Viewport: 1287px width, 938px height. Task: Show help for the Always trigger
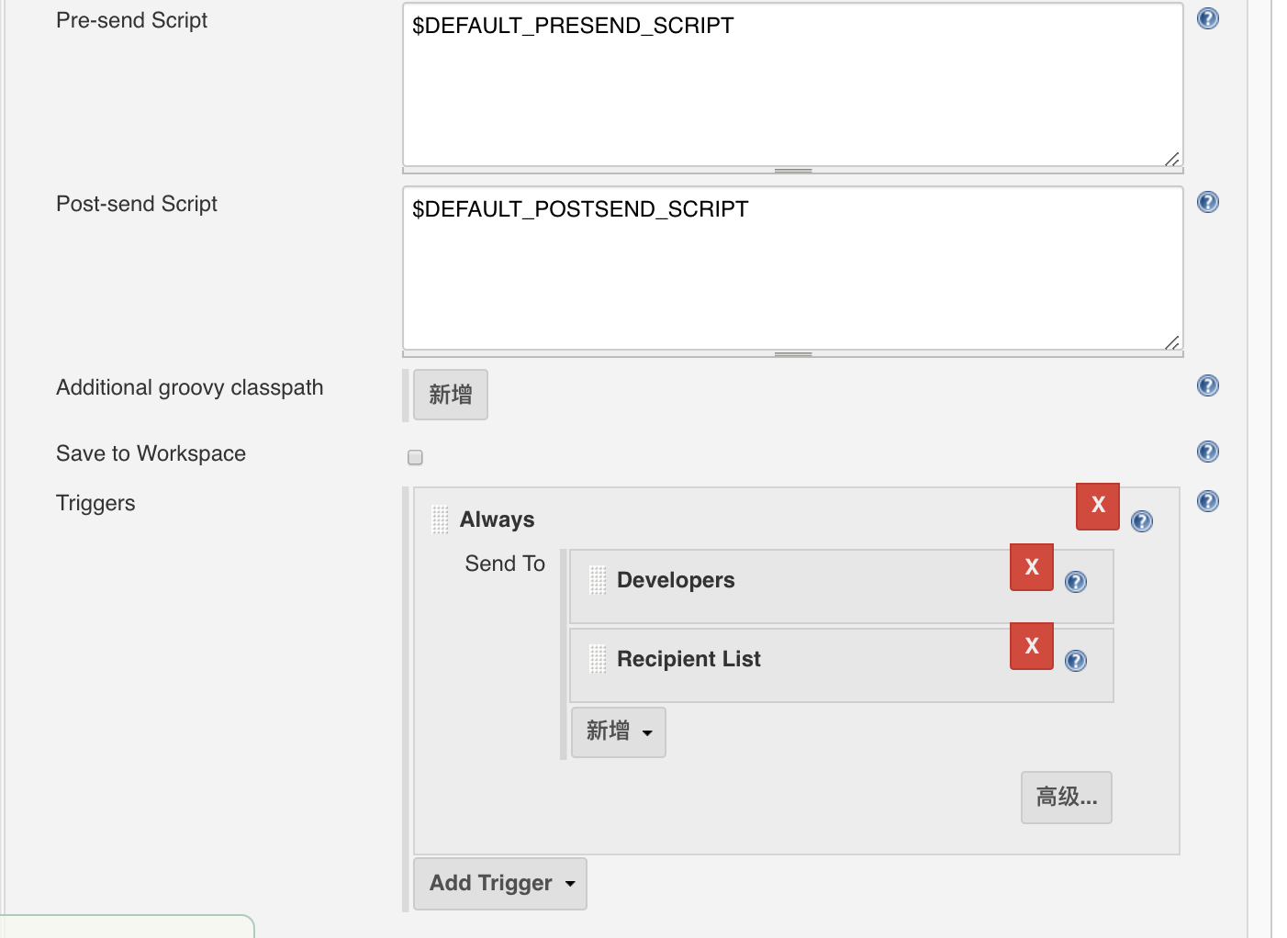pyautogui.click(x=1141, y=521)
